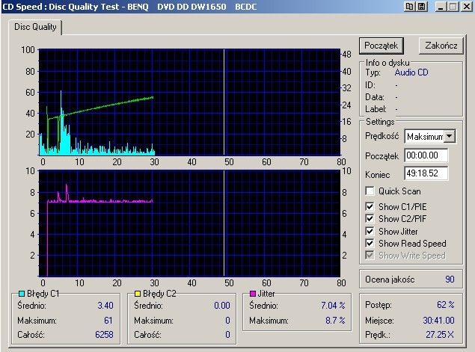Click the greyed Show Write Speed checkbox
The width and height of the screenshot is (475, 352).
pos(370,255)
